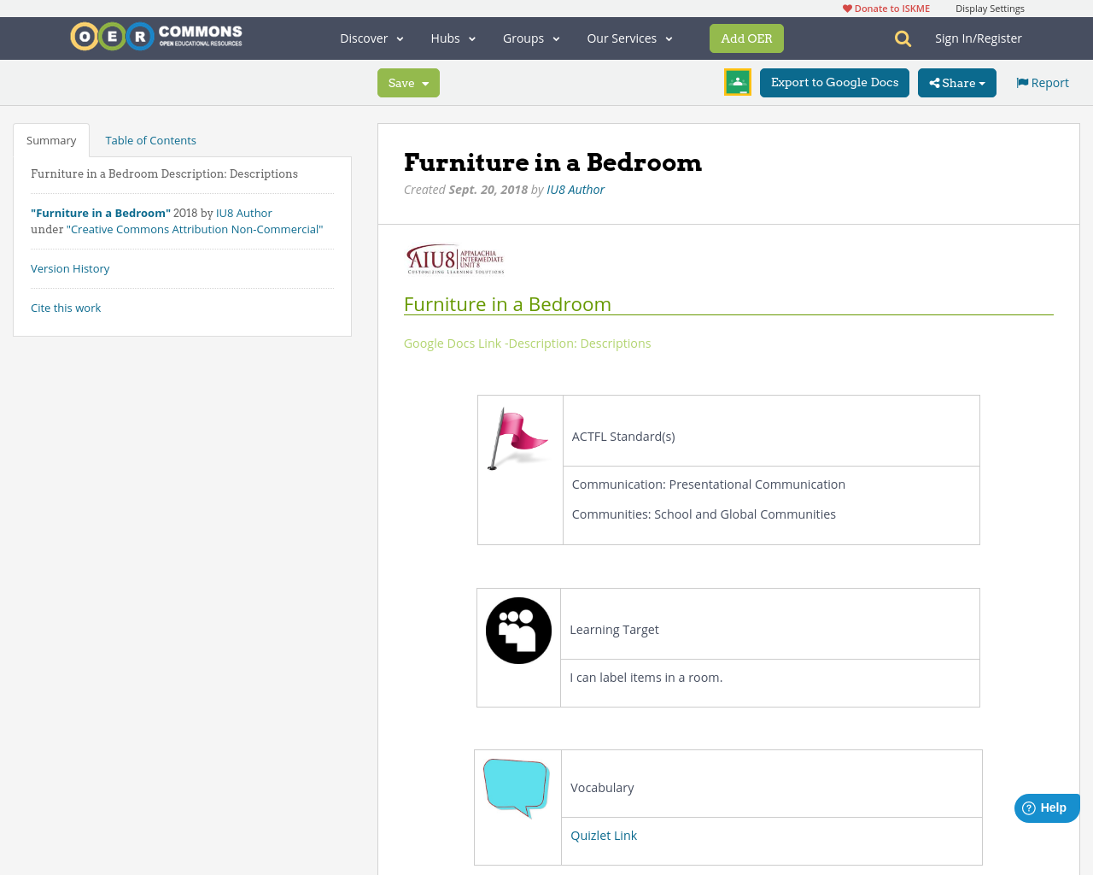Click the blue speech bubble icon
Image resolution: width=1093 pixels, height=875 pixels.
[516, 786]
